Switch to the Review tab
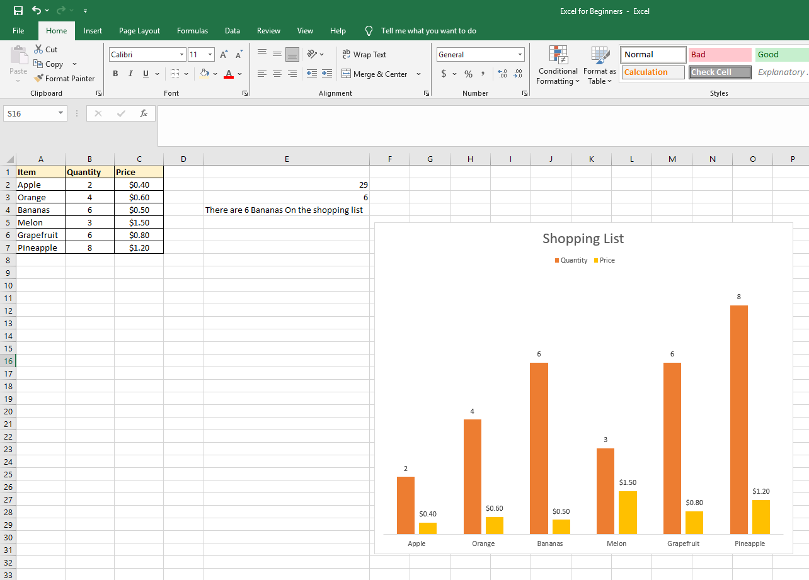Image resolution: width=809 pixels, height=580 pixels. (269, 30)
